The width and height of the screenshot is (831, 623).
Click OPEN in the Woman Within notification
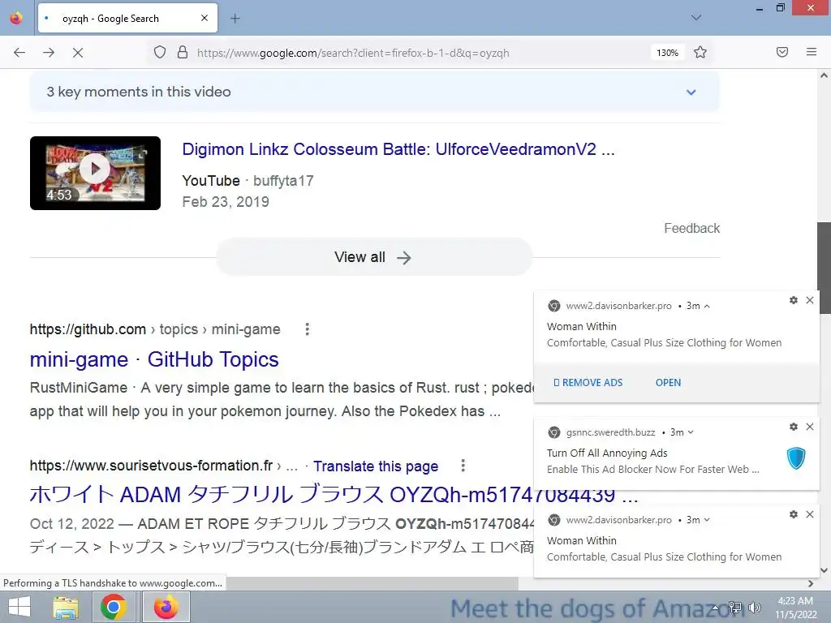(668, 383)
